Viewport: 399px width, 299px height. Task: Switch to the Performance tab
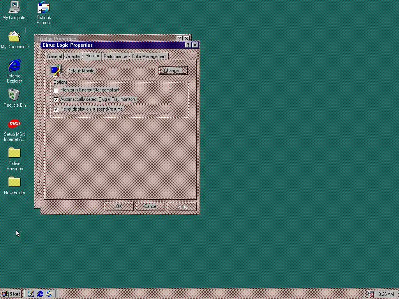click(x=115, y=56)
